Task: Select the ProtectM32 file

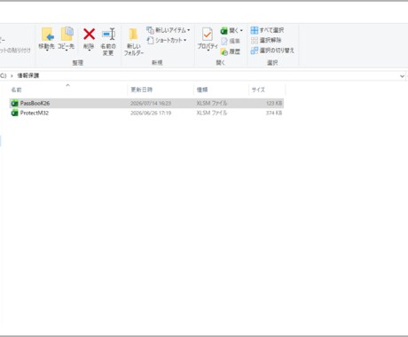Action: click(x=146, y=113)
